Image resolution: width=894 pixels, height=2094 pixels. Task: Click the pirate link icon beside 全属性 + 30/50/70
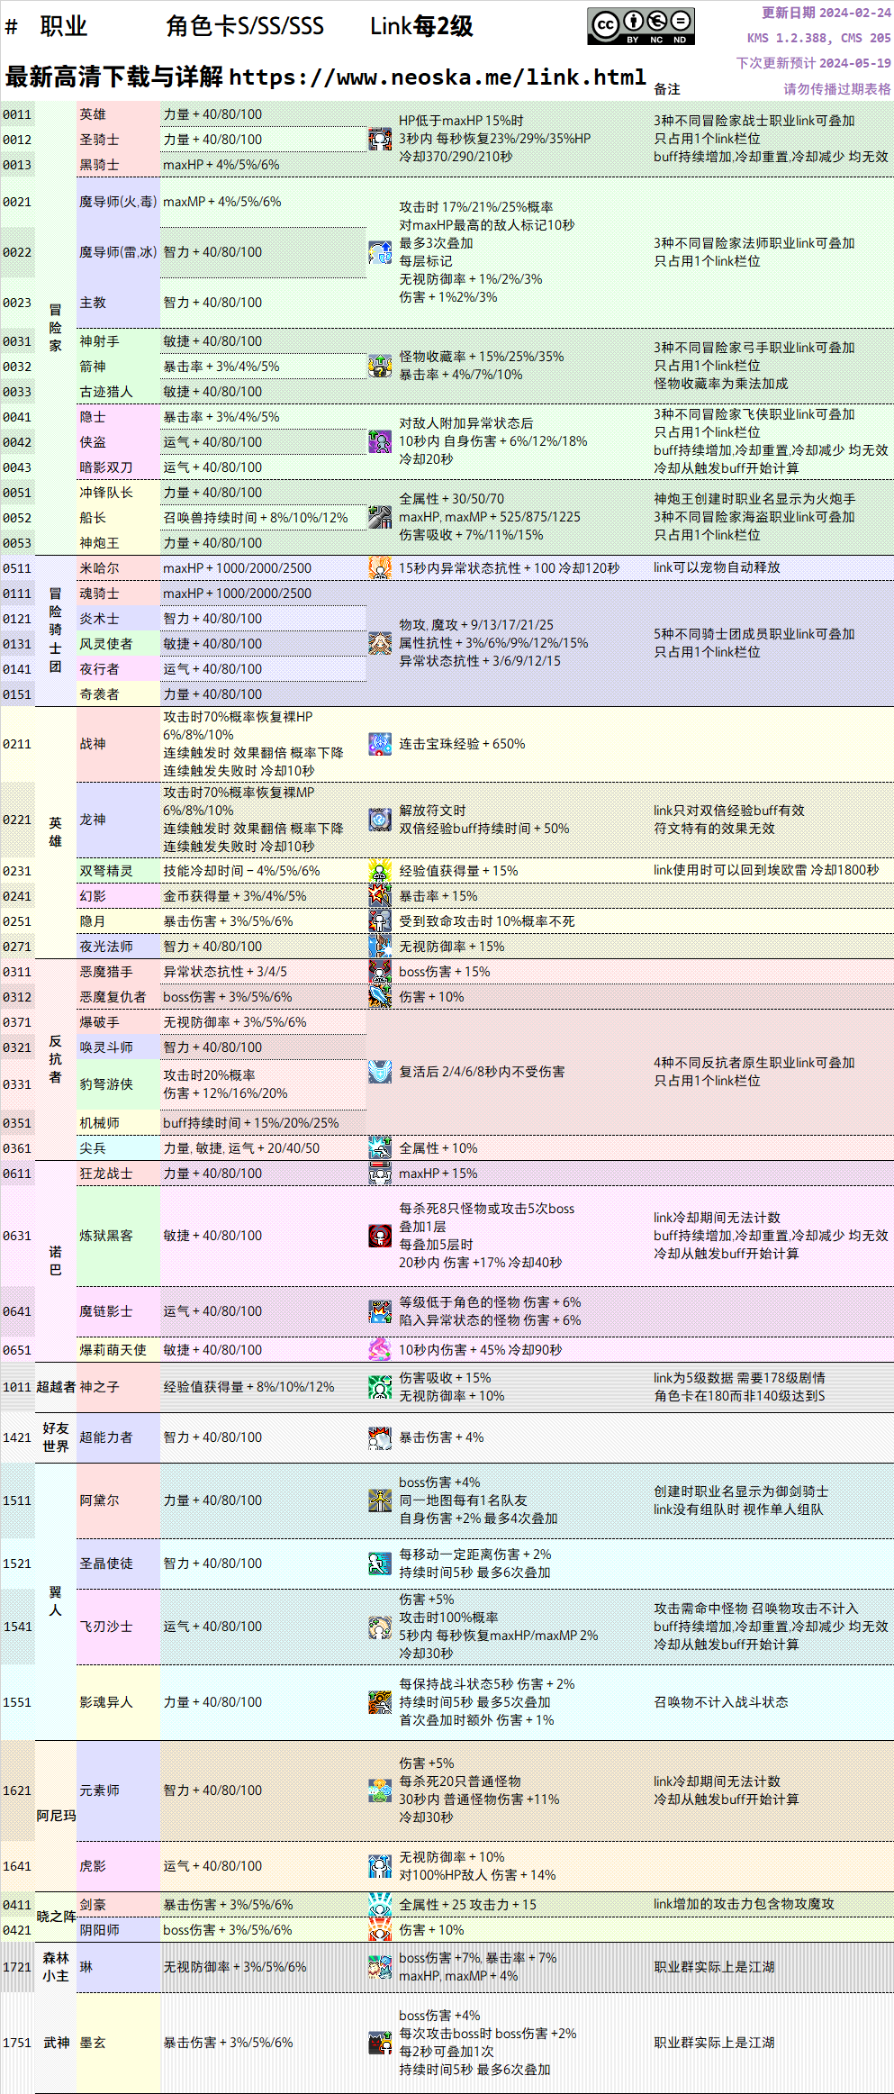pos(380,518)
